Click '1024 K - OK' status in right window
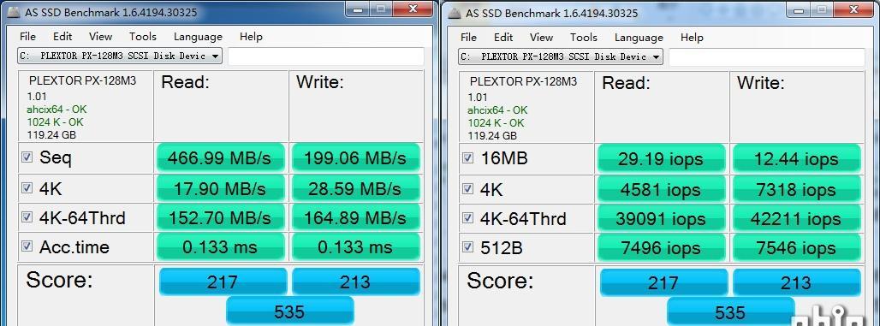 tap(496, 123)
